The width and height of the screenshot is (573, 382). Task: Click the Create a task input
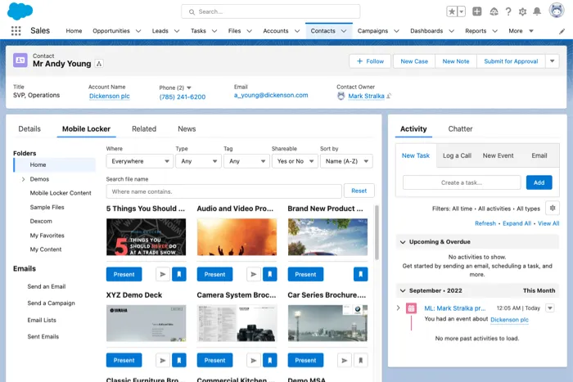[462, 182]
